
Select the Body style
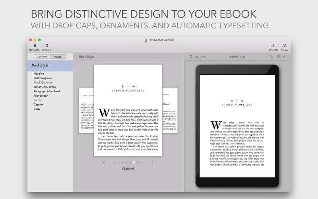pos(37,109)
